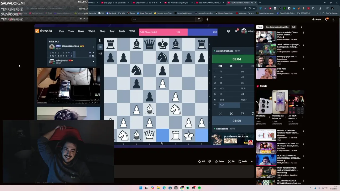The width and height of the screenshot is (340, 191).
Task: Focus the YouTube 'Ara' search field
Action: click(x=163, y=19)
